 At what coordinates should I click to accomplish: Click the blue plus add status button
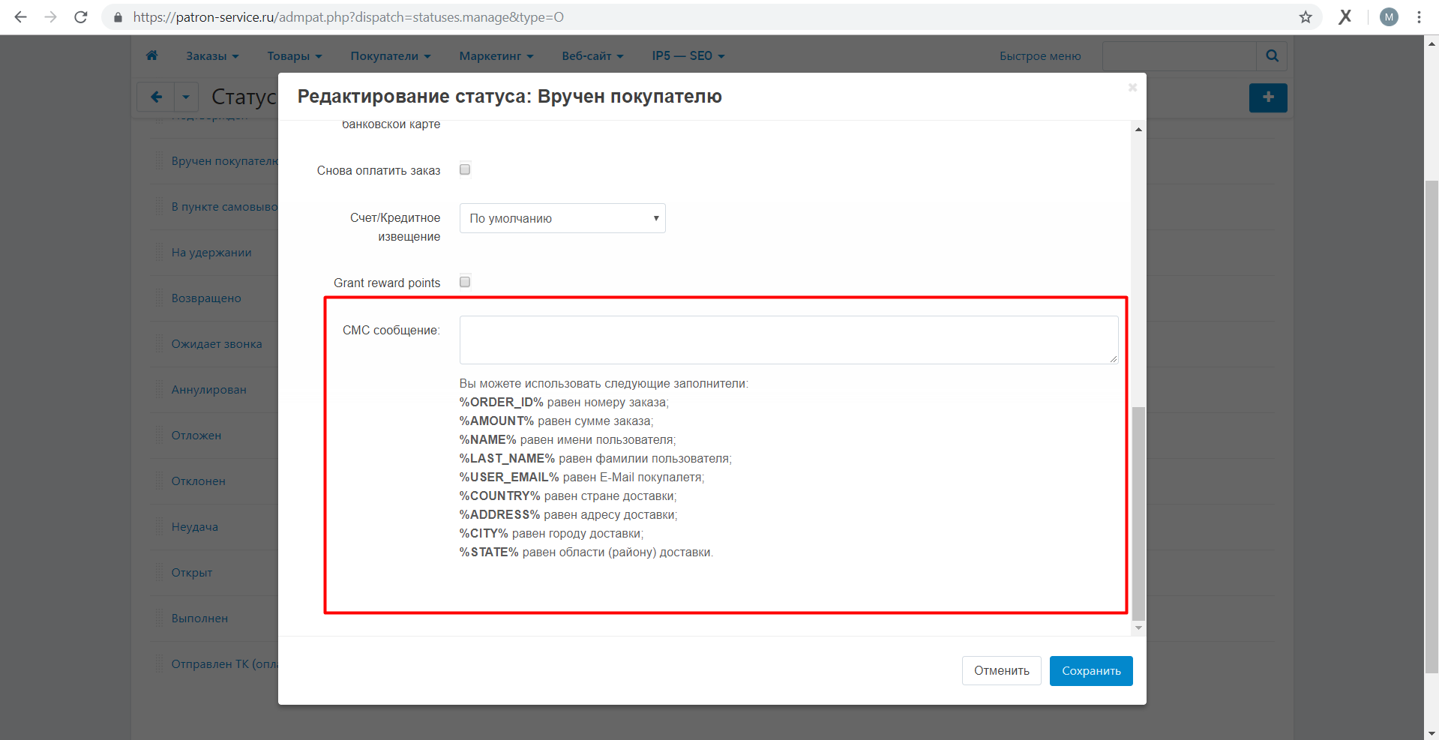[1268, 97]
